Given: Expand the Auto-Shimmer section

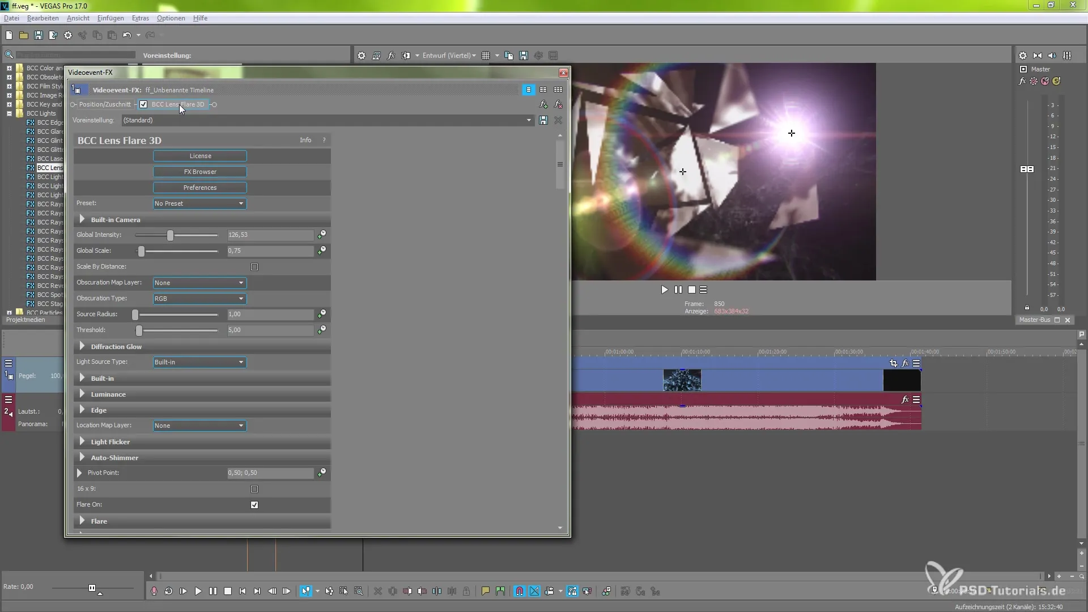Looking at the screenshot, I should [x=82, y=457].
